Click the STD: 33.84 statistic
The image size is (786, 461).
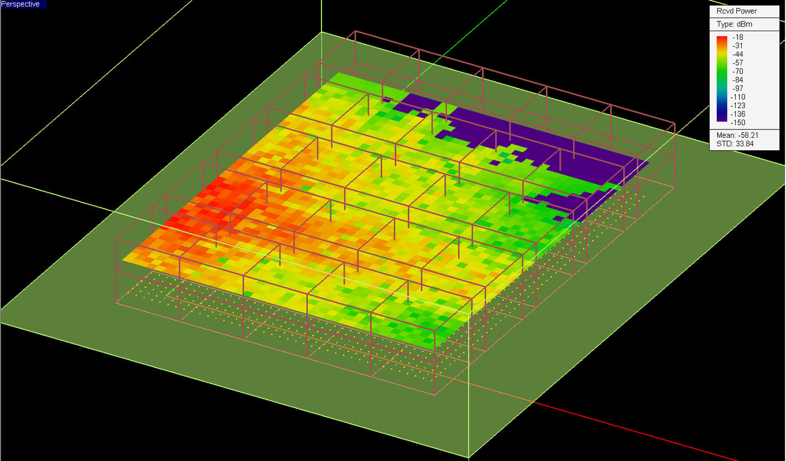[x=735, y=144]
